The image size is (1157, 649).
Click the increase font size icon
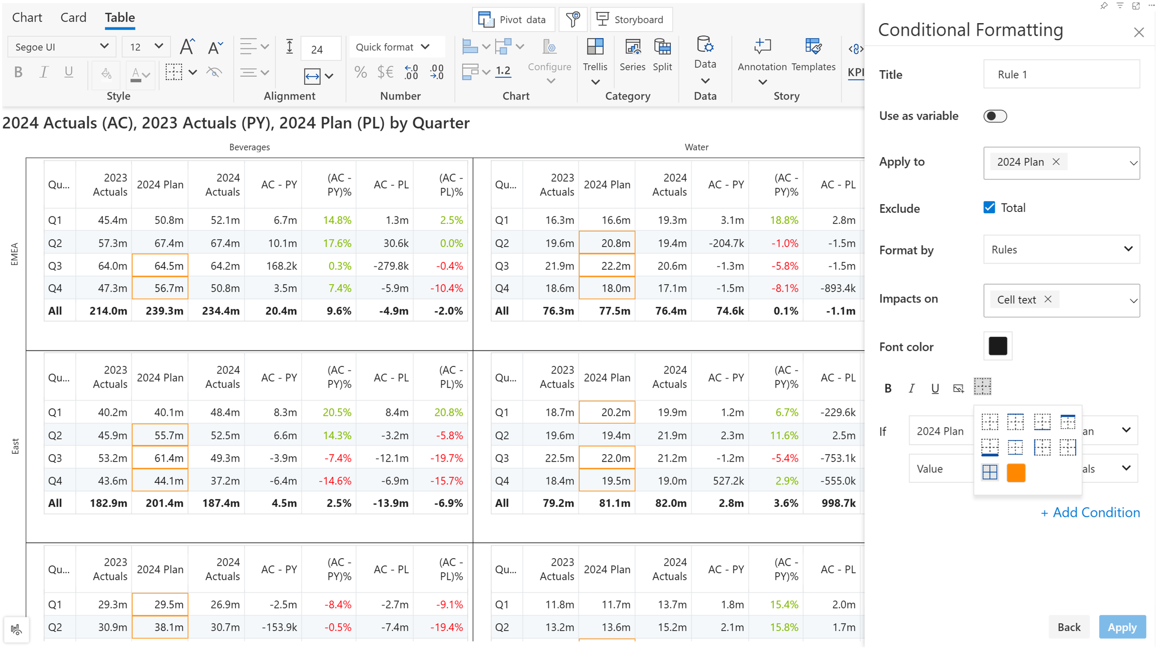187,47
